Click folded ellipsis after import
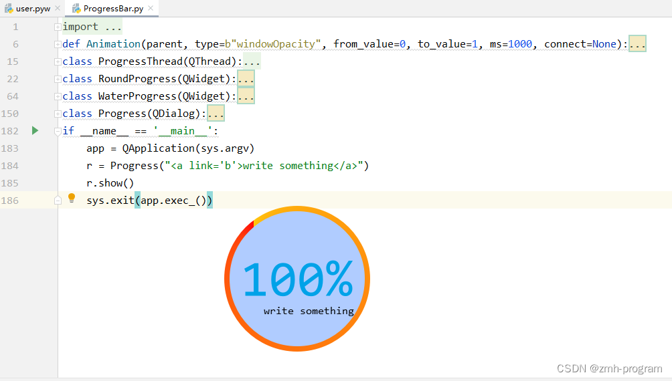The height and width of the screenshot is (381, 672). [114, 27]
